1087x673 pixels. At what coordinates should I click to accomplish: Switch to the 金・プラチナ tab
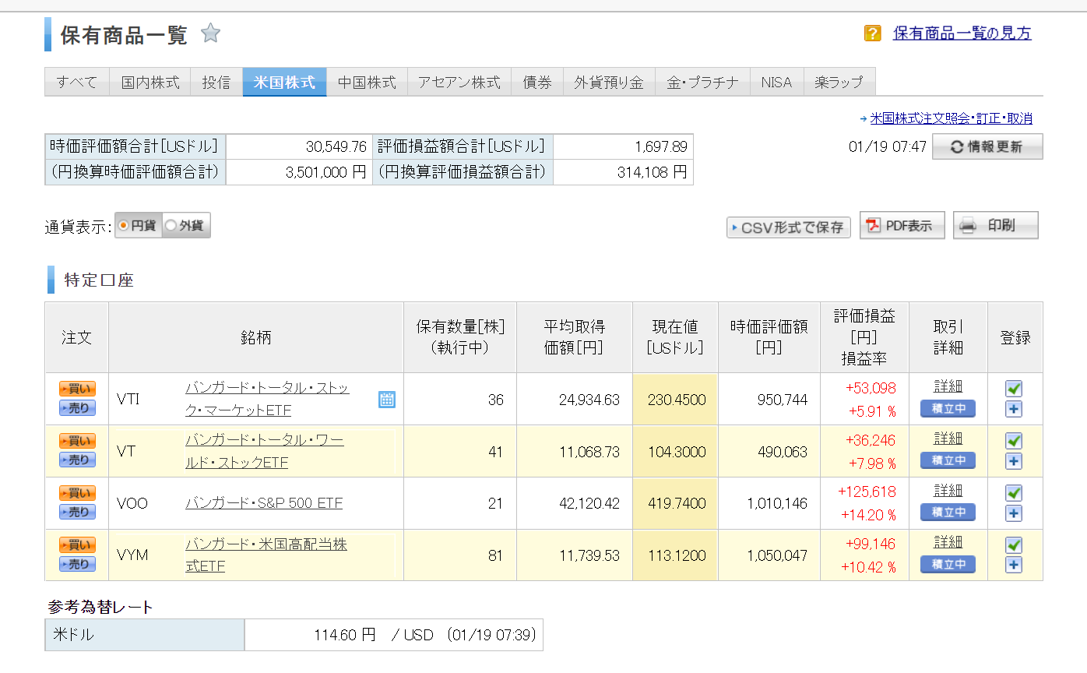coord(702,83)
